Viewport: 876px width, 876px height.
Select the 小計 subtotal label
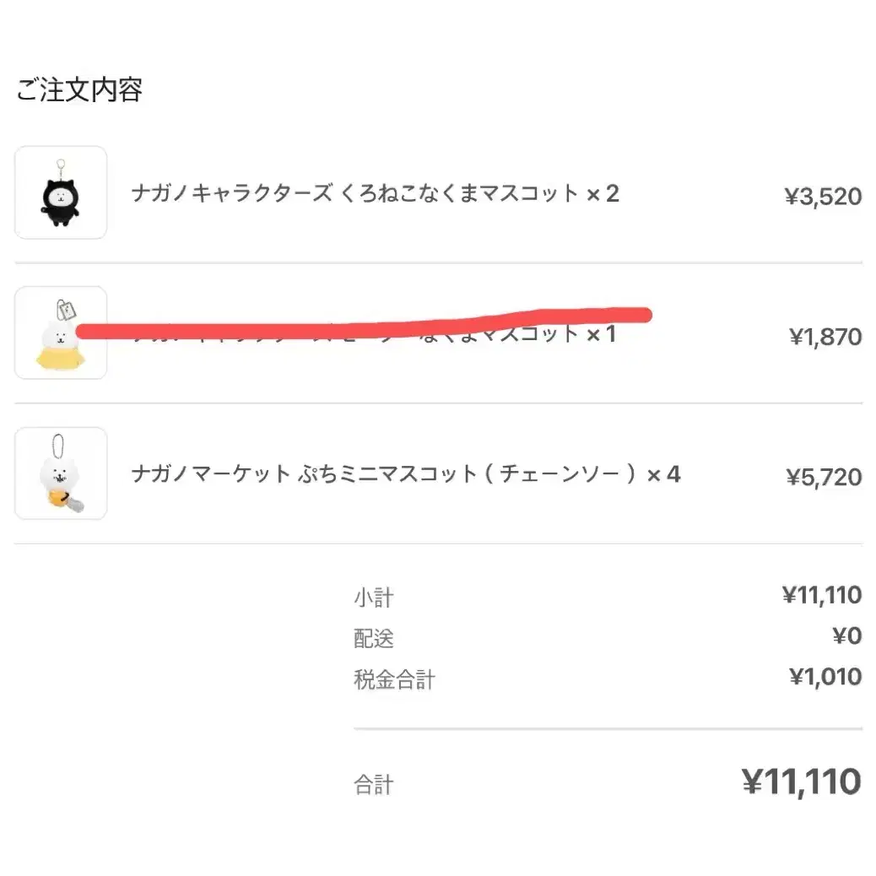click(x=373, y=598)
